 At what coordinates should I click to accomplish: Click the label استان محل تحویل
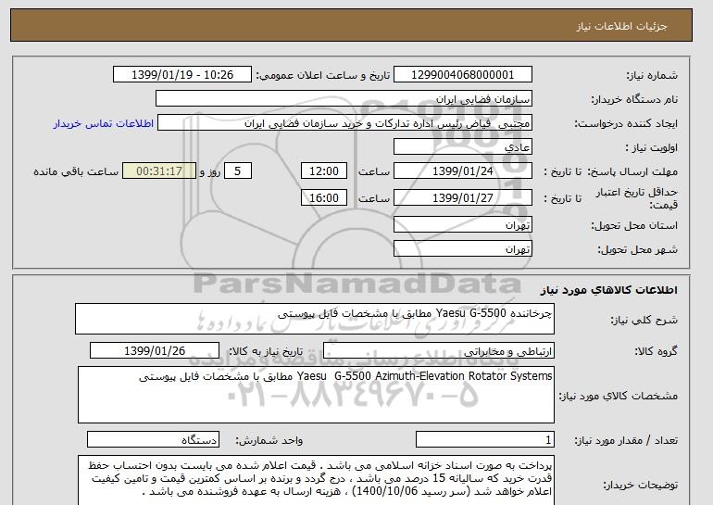[x=634, y=225]
